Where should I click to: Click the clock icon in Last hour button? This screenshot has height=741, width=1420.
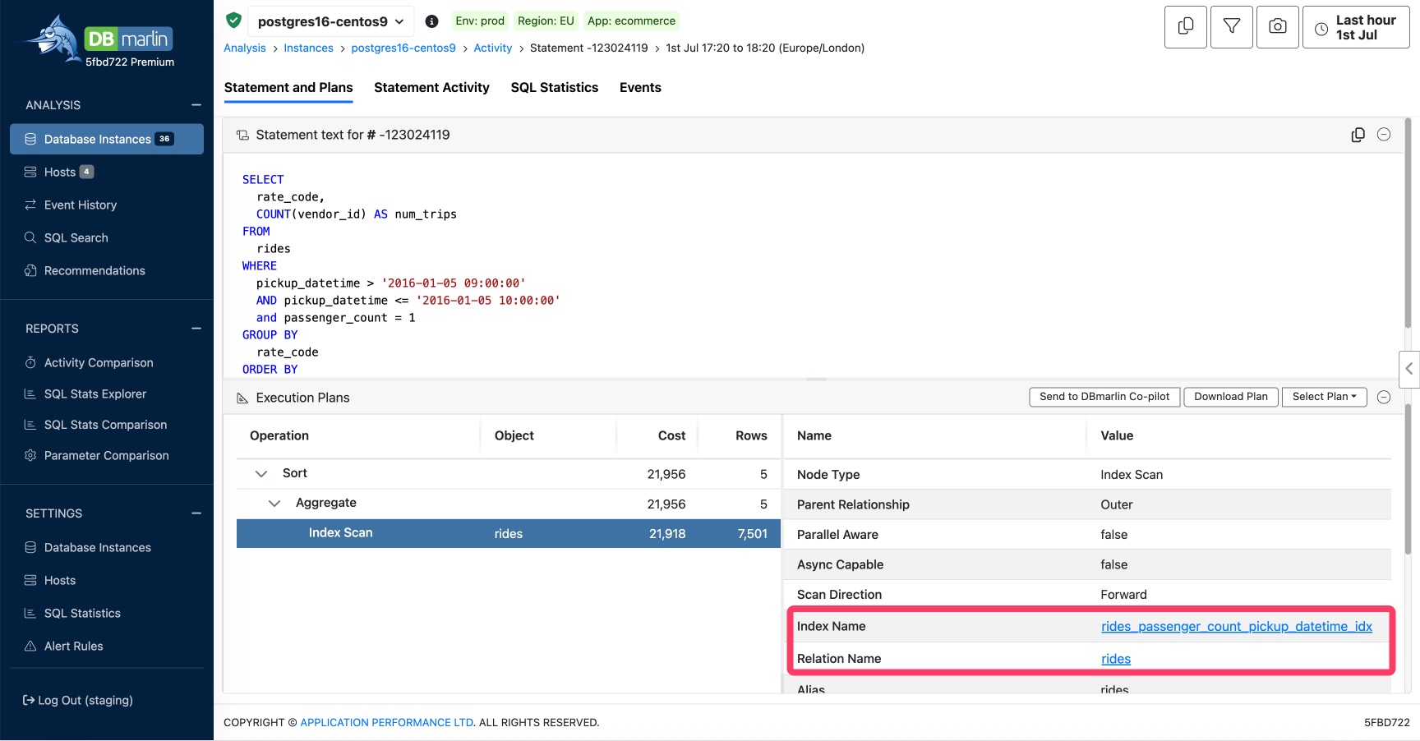point(1321,29)
